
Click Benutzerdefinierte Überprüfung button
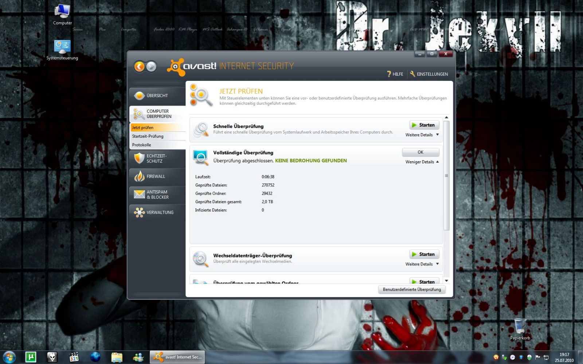tap(412, 290)
